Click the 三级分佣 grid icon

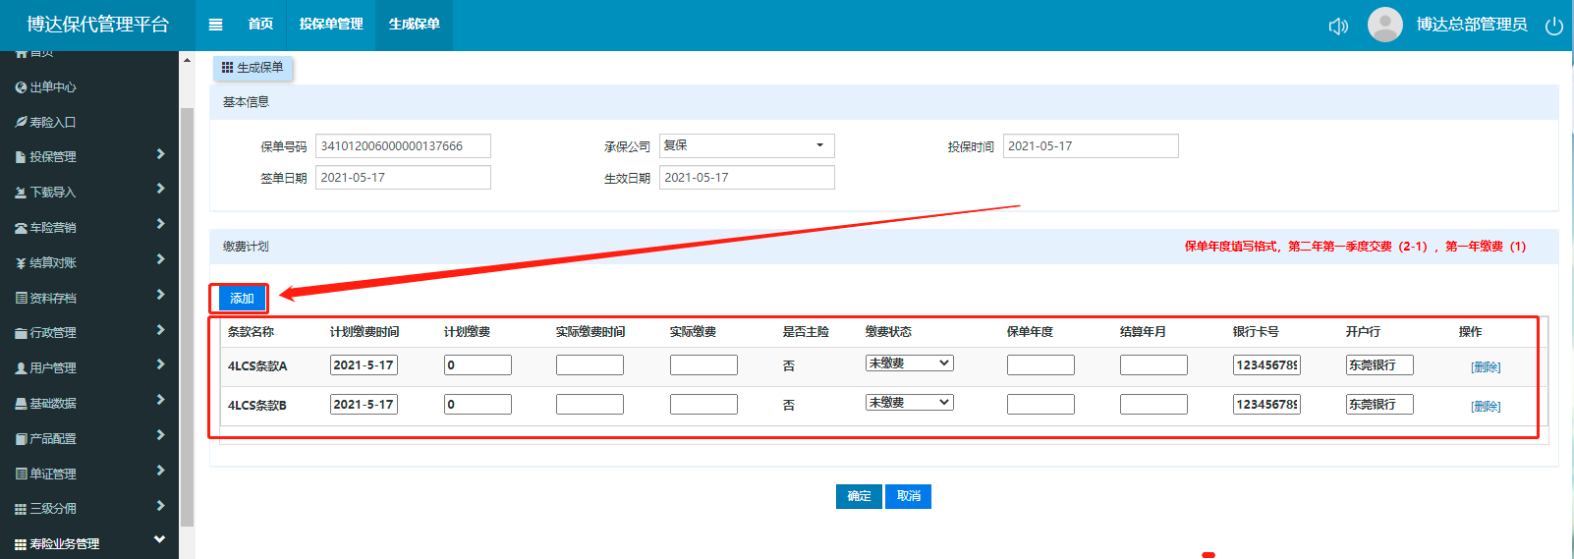point(21,509)
